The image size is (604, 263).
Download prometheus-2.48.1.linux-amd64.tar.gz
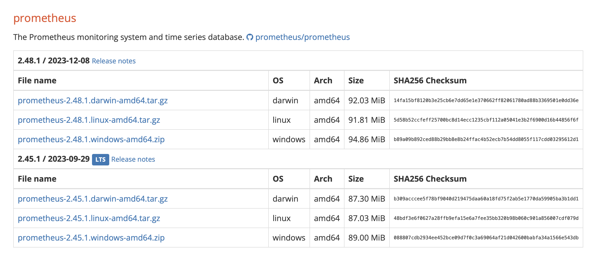89,120
